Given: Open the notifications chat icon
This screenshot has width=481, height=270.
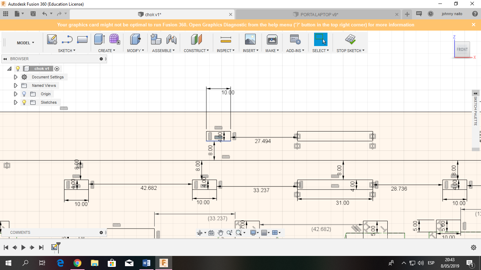Looking at the screenshot, I should pos(419,14).
